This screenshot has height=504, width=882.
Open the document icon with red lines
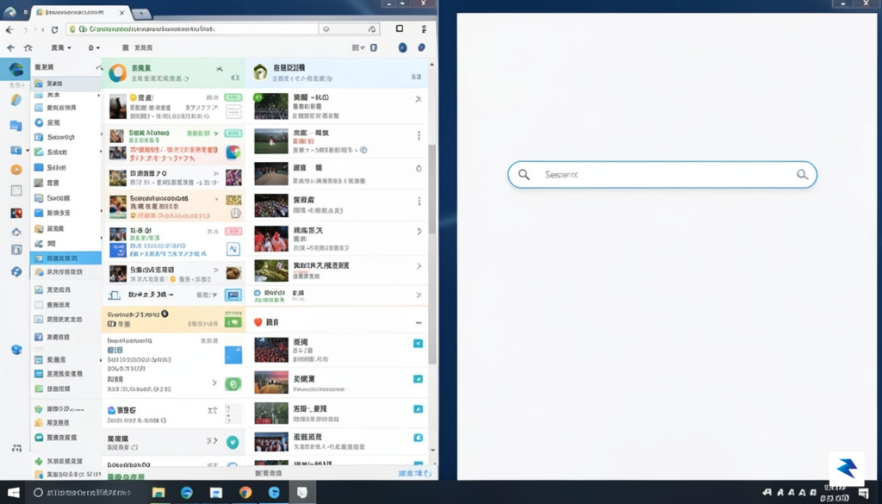pos(233,111)
